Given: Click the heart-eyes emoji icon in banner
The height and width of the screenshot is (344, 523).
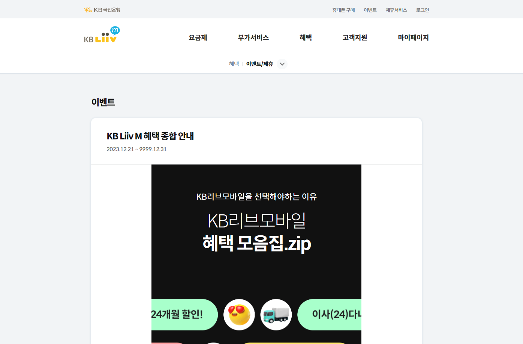Looking at the screenshot, I should [239, 315].
